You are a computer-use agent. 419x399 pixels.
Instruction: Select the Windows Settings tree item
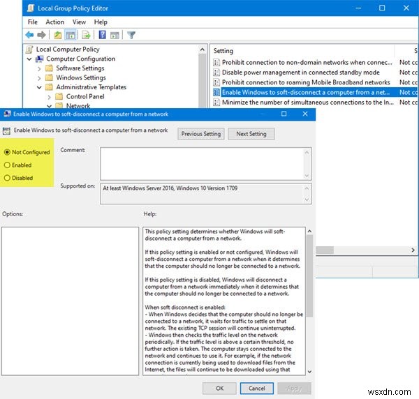pos(81,77)
